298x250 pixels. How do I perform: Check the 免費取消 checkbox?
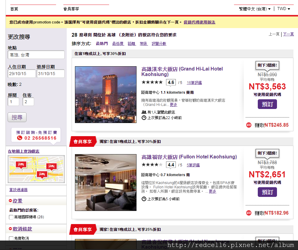tap(11, 238)
